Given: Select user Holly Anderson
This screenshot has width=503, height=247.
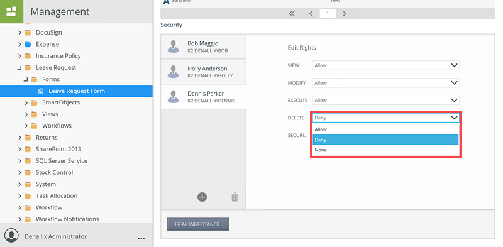Looking at the screenshot, I should tap(203, 72).
